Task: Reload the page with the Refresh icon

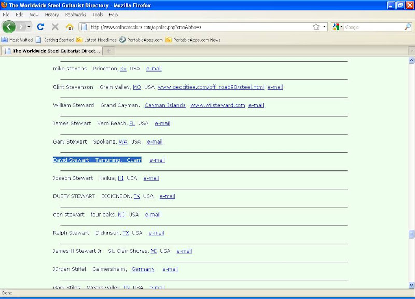Action: click(x=40, y=27)
